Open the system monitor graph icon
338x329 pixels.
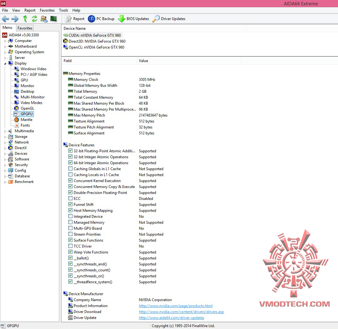click(53, 19)
